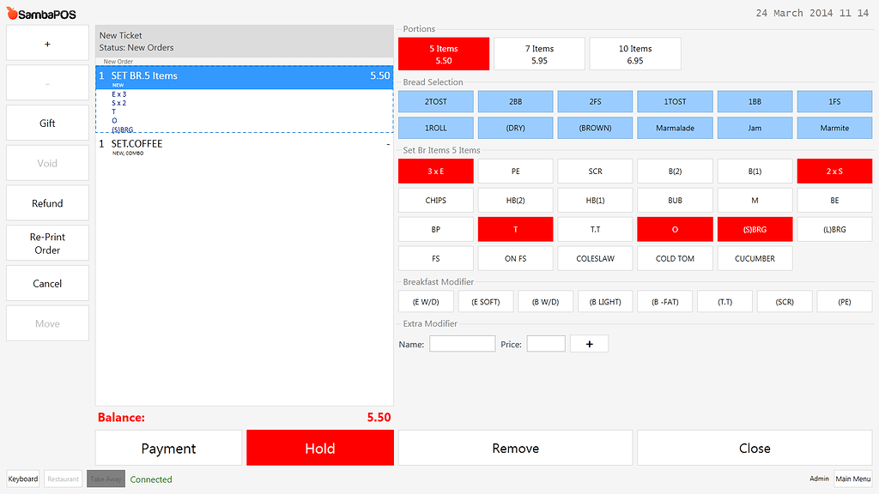Gift the selected item
This screenshot has width=879, height=494.
pyautogui.click(x=47, y=123)
